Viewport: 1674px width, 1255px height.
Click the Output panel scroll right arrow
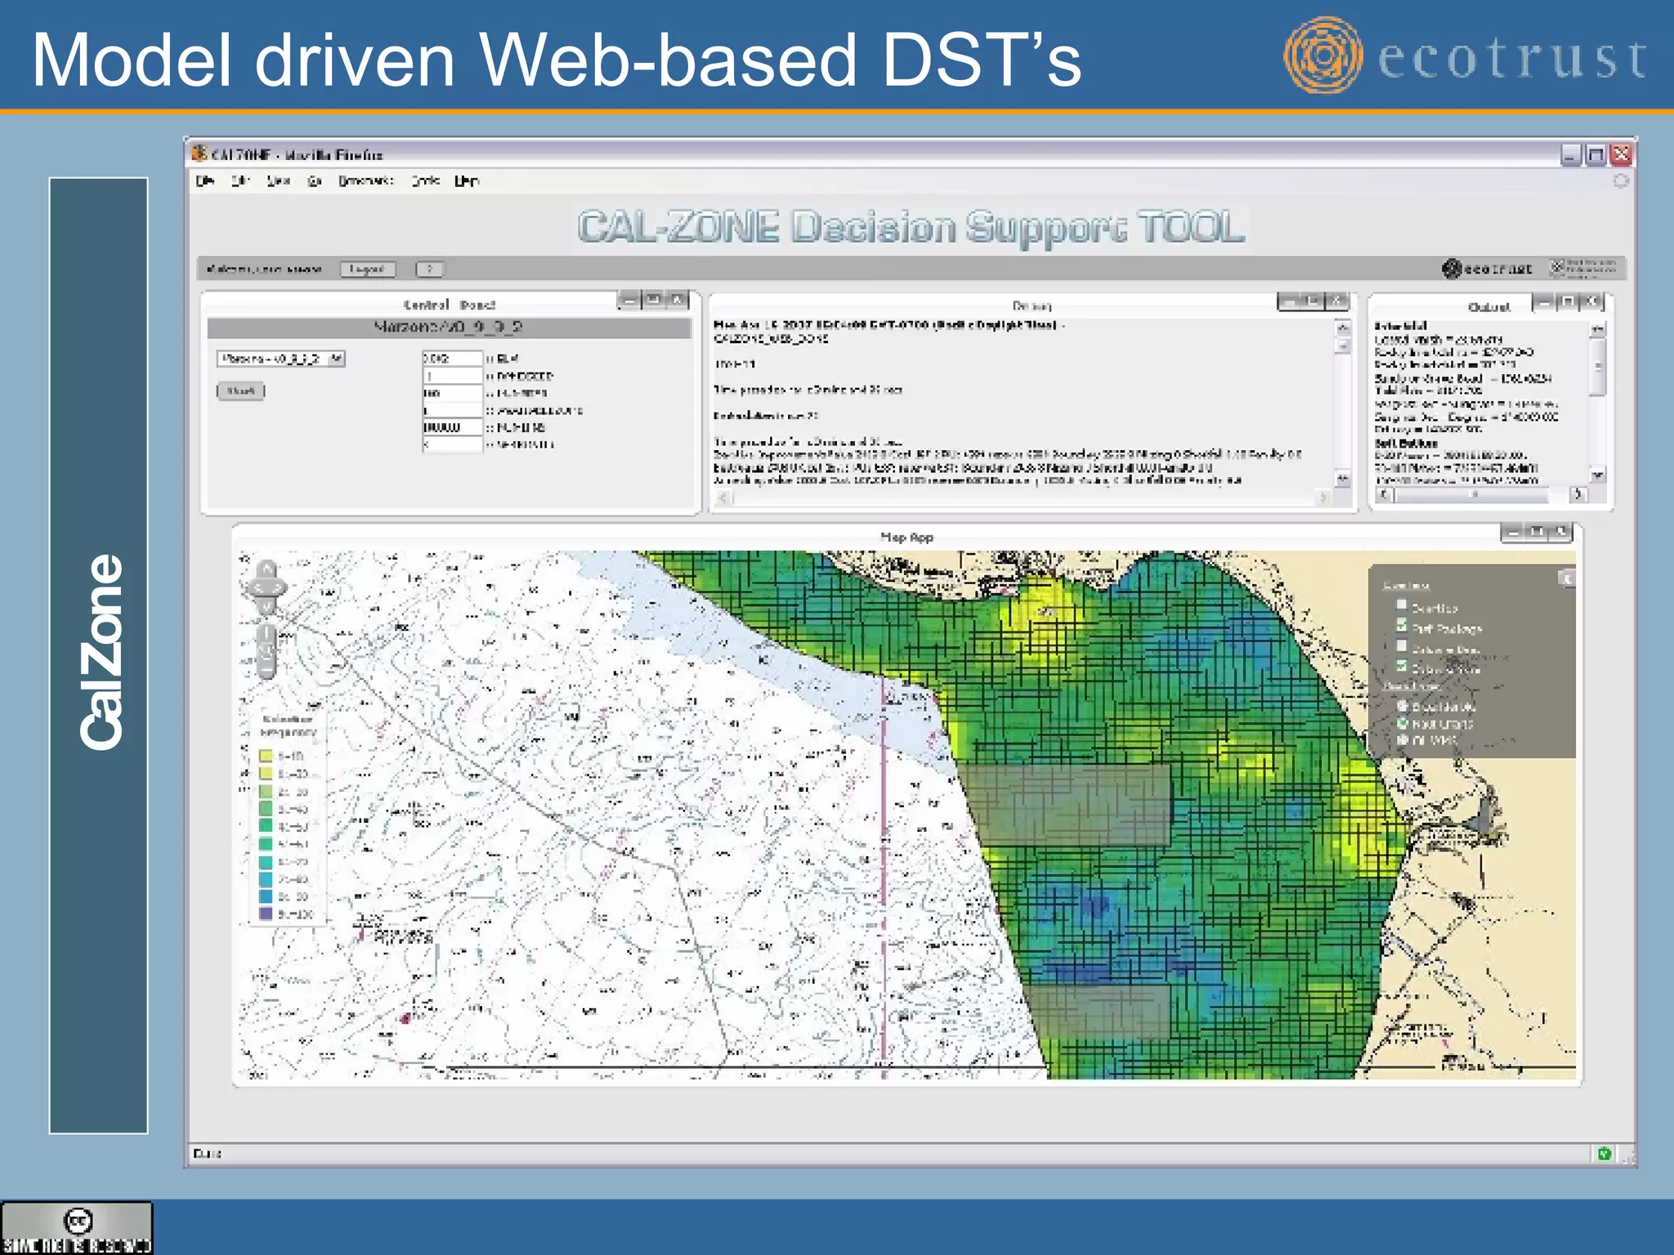[1578, 494]
